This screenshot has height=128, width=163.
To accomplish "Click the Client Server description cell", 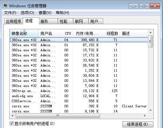I will [134, 106].
